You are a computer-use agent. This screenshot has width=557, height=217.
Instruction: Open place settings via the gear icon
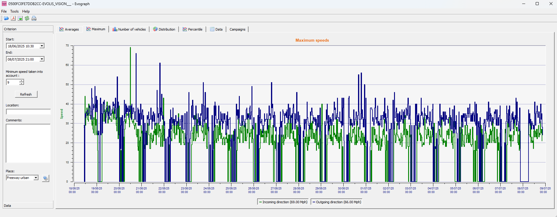[45, 178]
